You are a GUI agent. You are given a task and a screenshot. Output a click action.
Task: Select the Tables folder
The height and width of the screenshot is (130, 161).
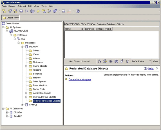[36, 50]
